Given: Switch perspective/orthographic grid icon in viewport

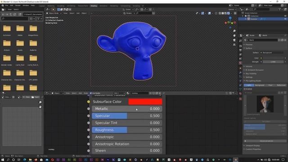Looking at the screenshot, I should click(234, 45).
